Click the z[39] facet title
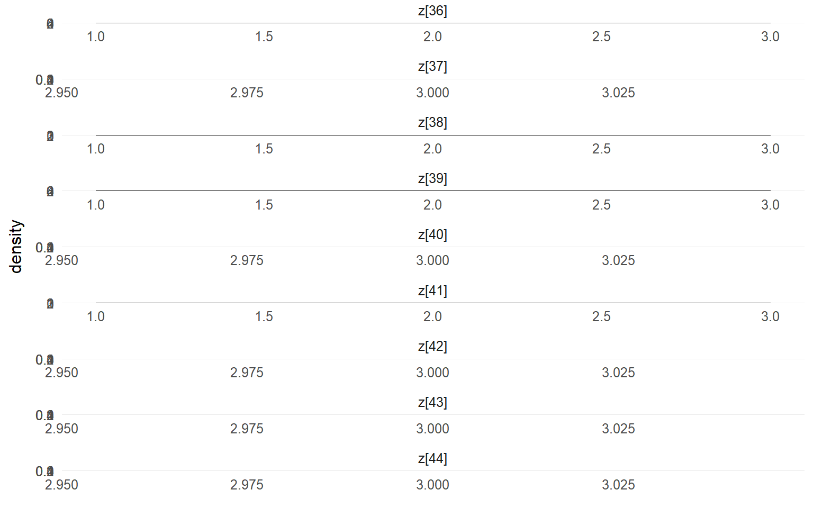Image resolution: width=813 pixels, height=508 pixels. pyautogui.click(x=432, y=179)
